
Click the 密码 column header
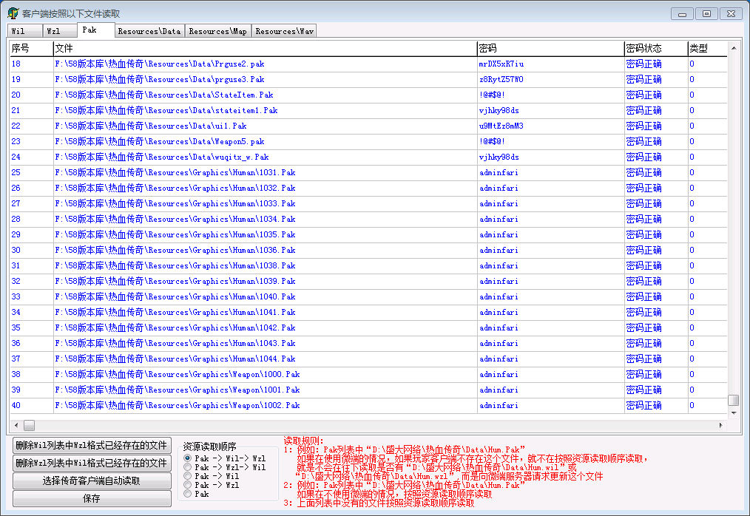(550, 48)
